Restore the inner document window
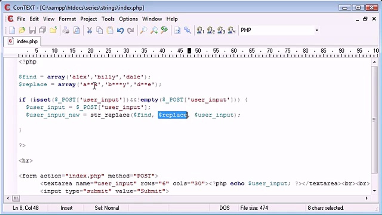The image size is (382, 215). (x=365, y=19)
